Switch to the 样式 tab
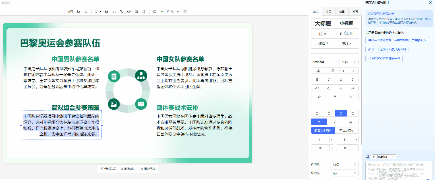This screenshot has height=180, width=435. (315, 12)
